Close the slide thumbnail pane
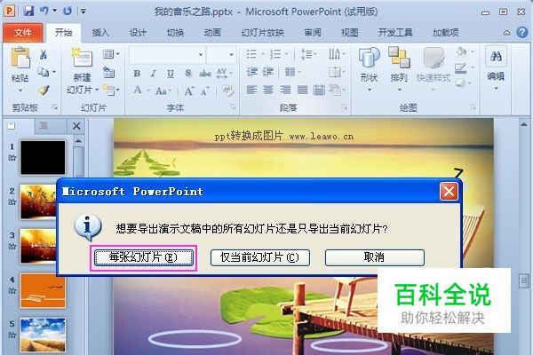This screenshot has width=533, height=355. pos(76,126)
